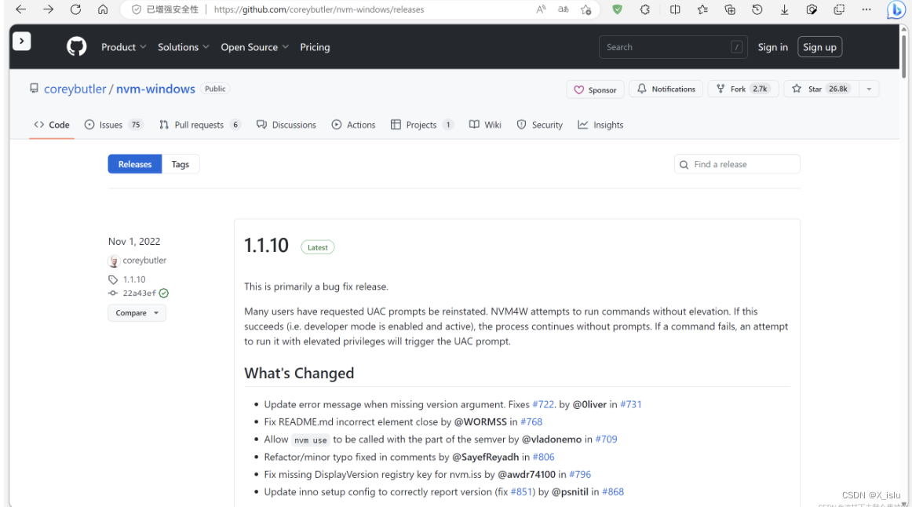
Task: Expand the star lists dropdown arrow
Action: pyautogui.click(x=869, y=89)
